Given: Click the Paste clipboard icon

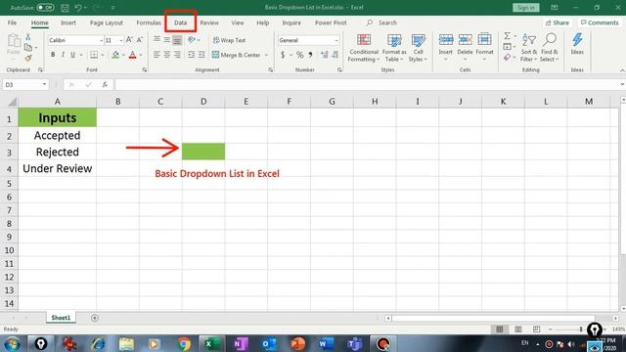Looking at the screenshot, I should coord(14,41).
